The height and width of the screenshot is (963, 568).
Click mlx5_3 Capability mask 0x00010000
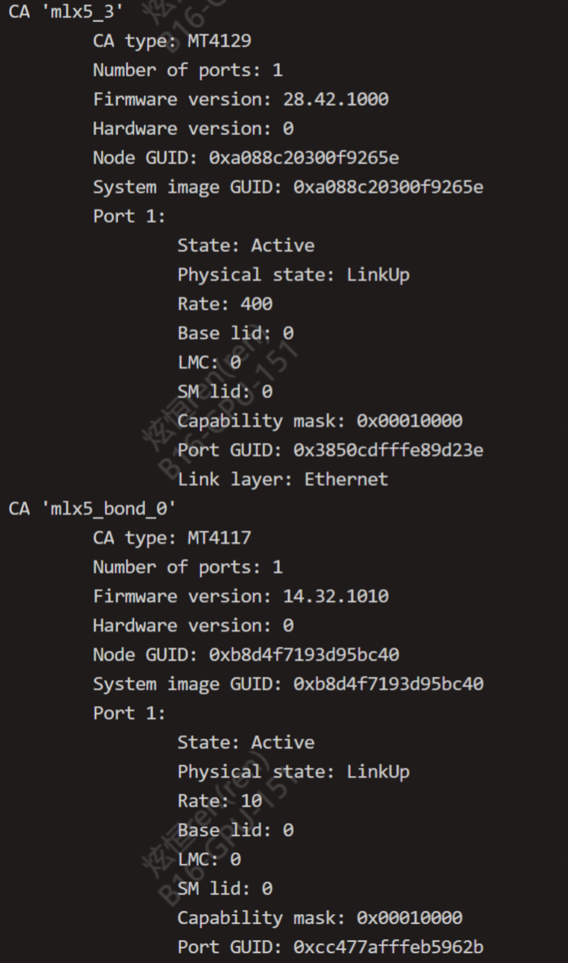[320, 421]
